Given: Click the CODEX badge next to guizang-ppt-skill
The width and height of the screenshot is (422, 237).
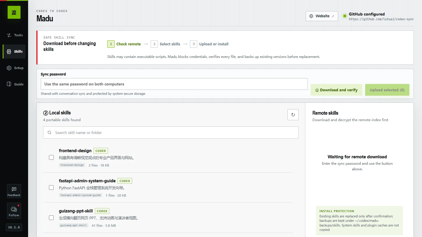Looking at the screenshot, I should click(x=102, y=211).
